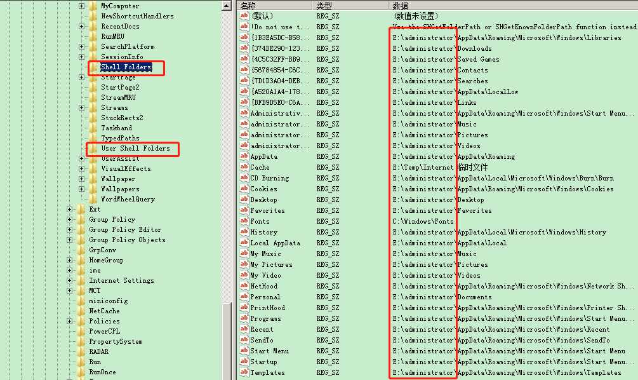Click the ab icon of the Fonts value

pos(244,221)
